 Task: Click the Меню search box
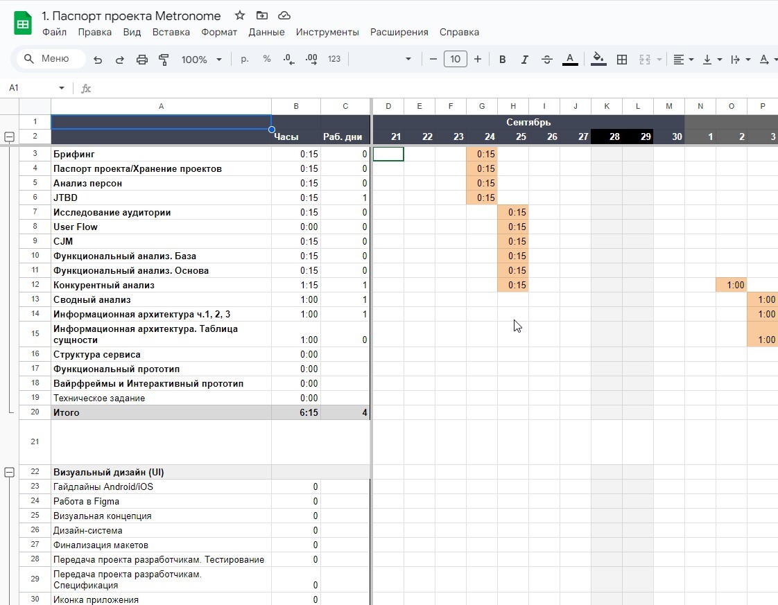[51, 58]
